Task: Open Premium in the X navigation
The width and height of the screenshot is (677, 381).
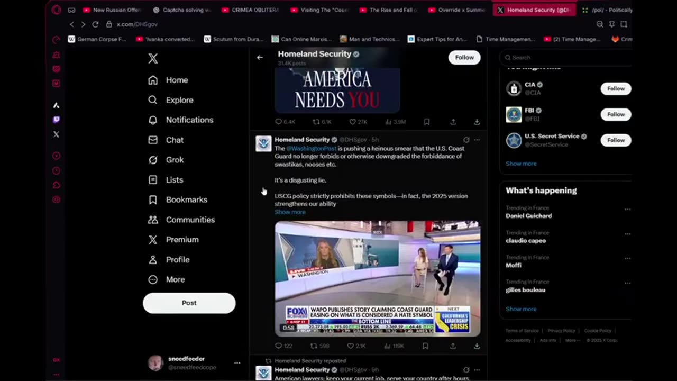Action: (x=173, y=240)
